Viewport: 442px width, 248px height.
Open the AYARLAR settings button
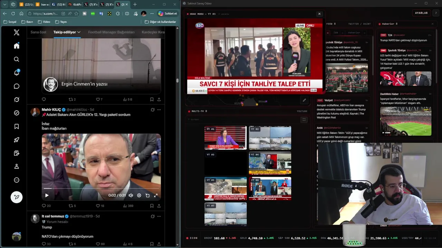421,13
